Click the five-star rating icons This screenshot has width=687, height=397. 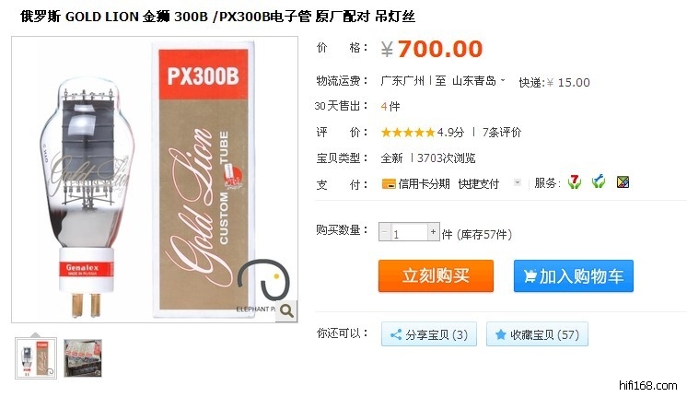point(408,133)
